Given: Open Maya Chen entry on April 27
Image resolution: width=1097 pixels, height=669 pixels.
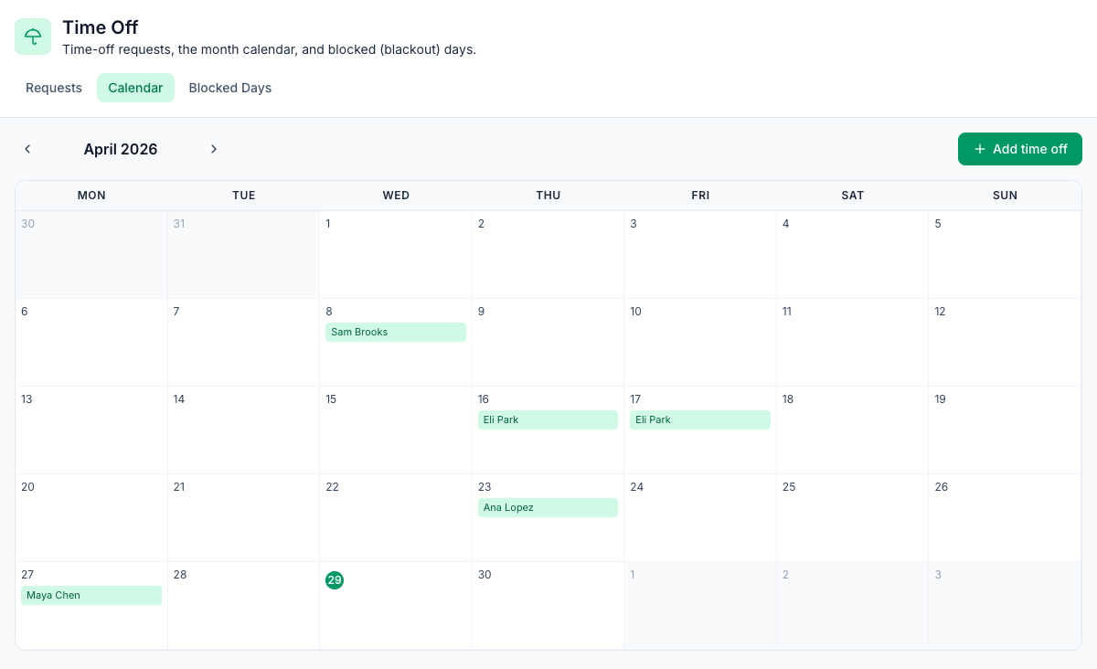Looking at the screenshot, I should (91, 595).
